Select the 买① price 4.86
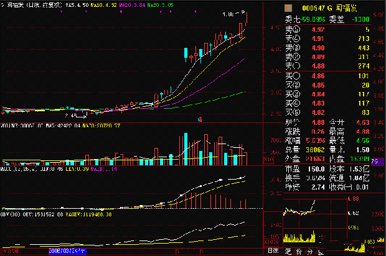Image resolution: width=386 pixels, height=256 pixels. 318,76
